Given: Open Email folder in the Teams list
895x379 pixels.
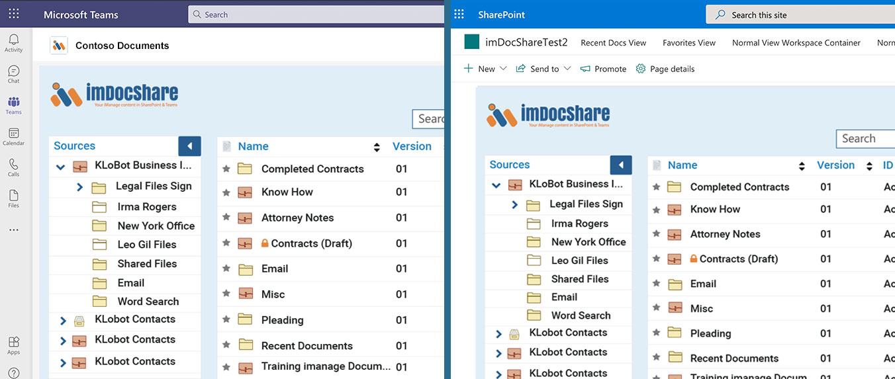Looking at the screenshot, I should [275, 269].
